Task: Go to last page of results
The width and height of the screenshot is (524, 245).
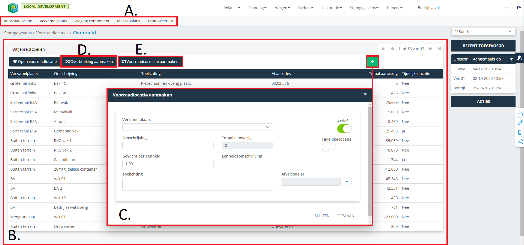Action: [x=439, y=49]
